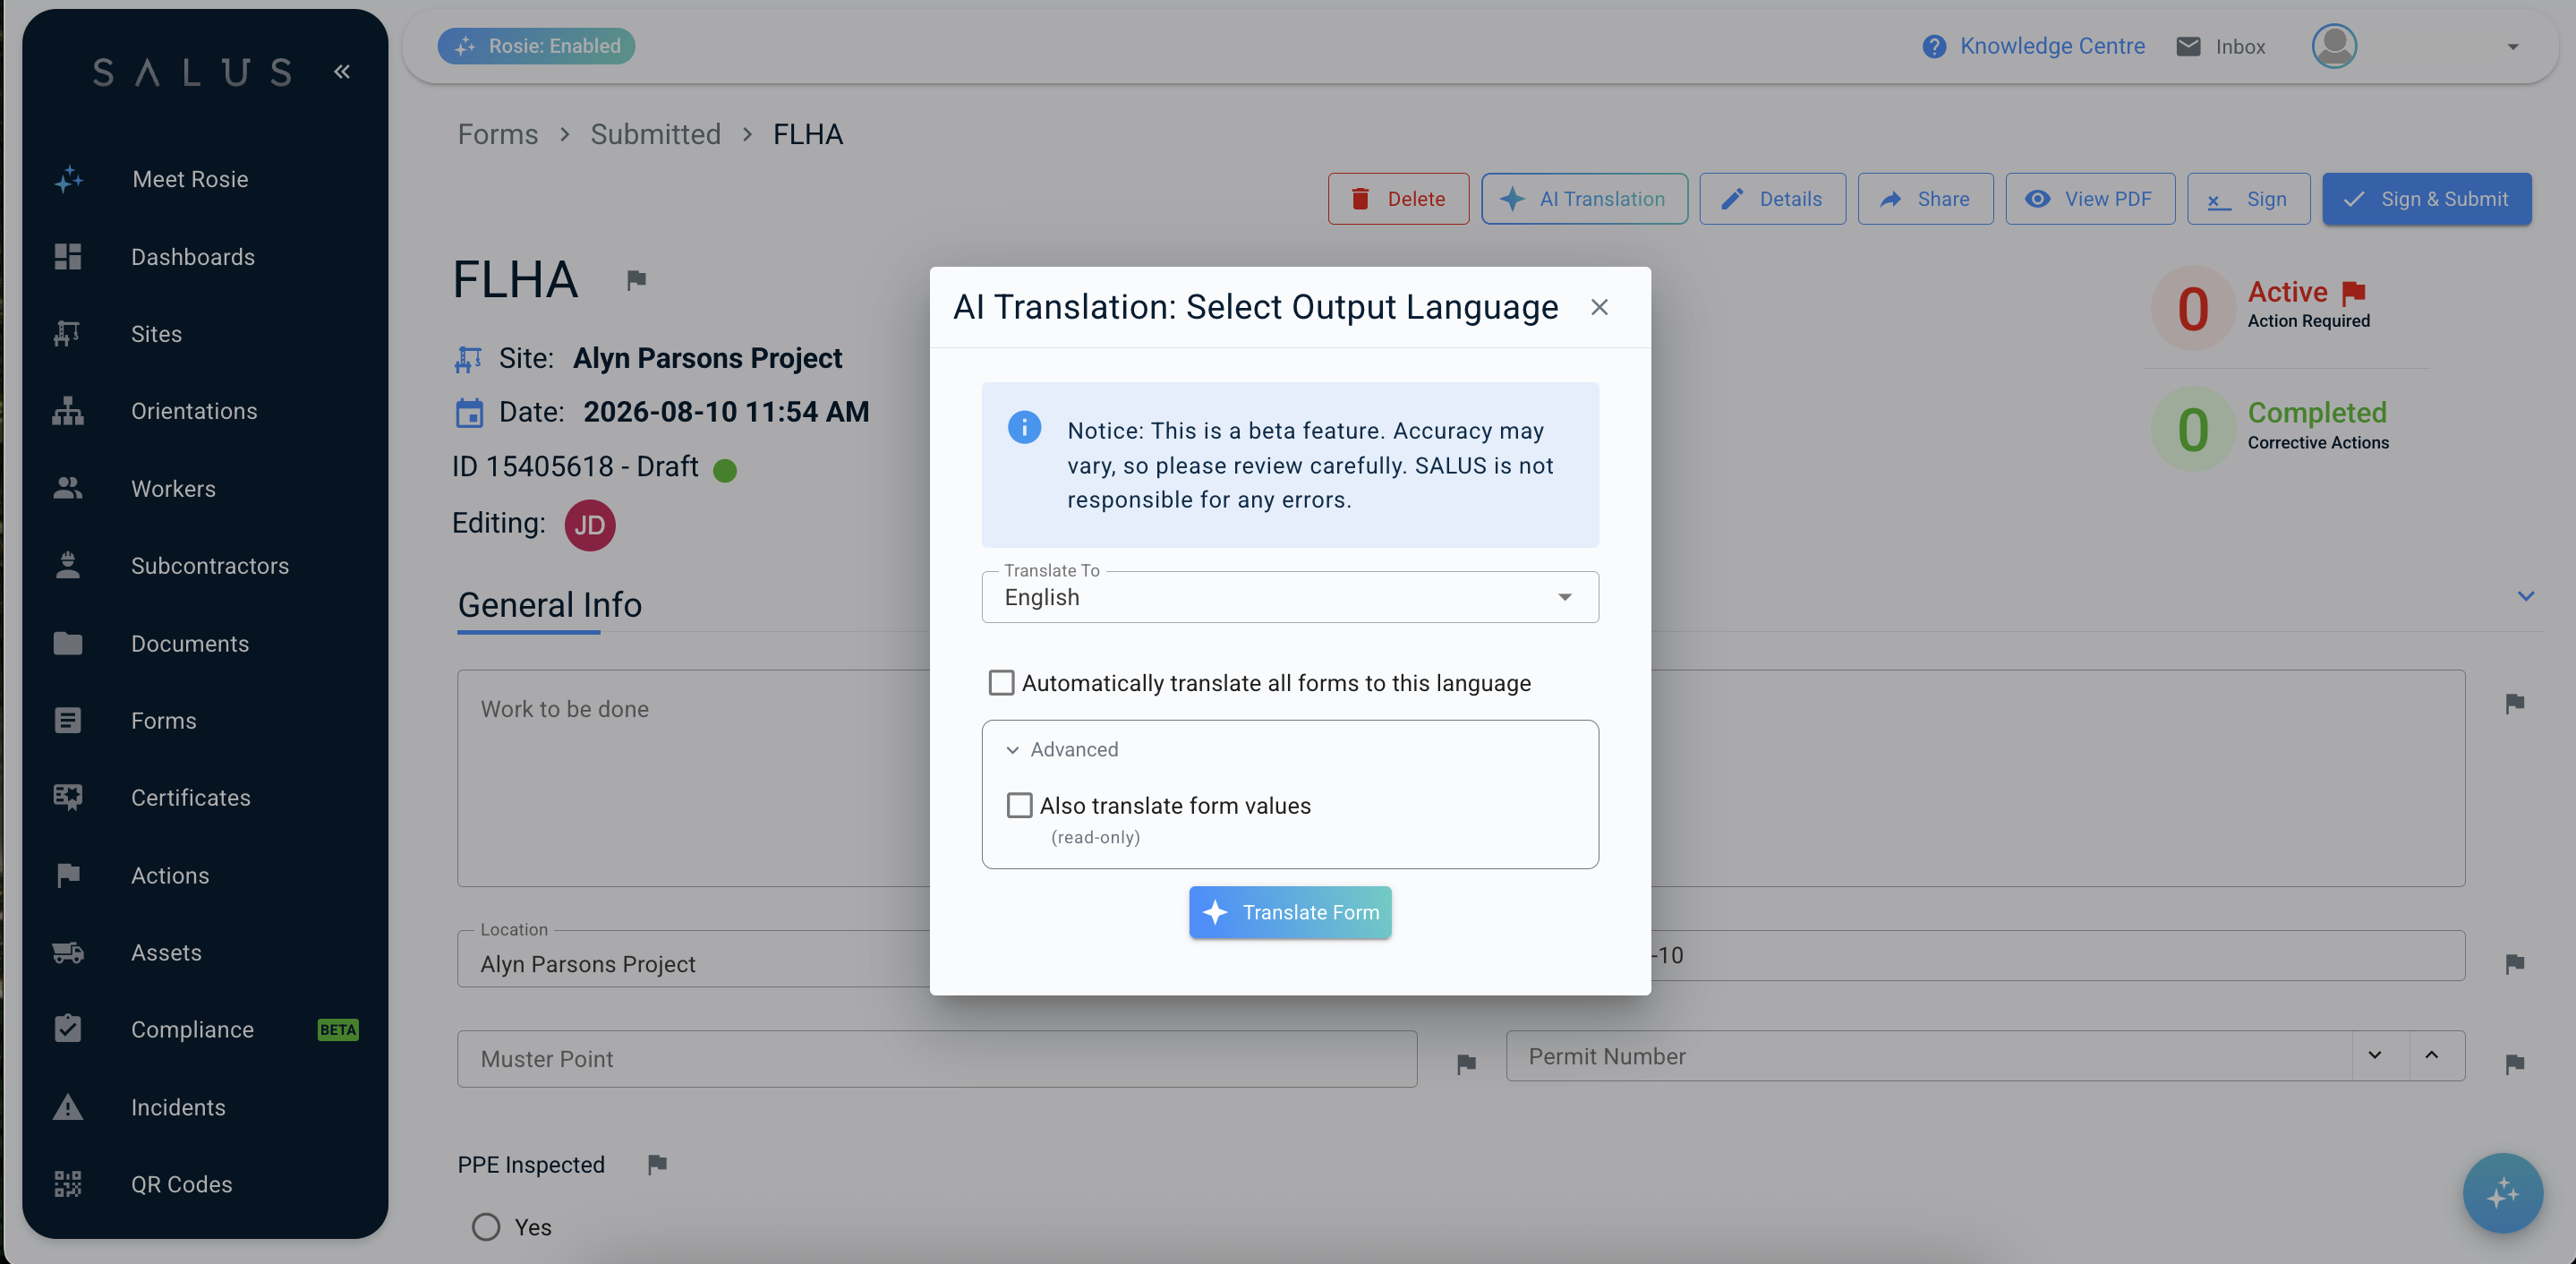Click the Sign button
This screenshot has height=1264, width=2576.
click(2248, 199)
